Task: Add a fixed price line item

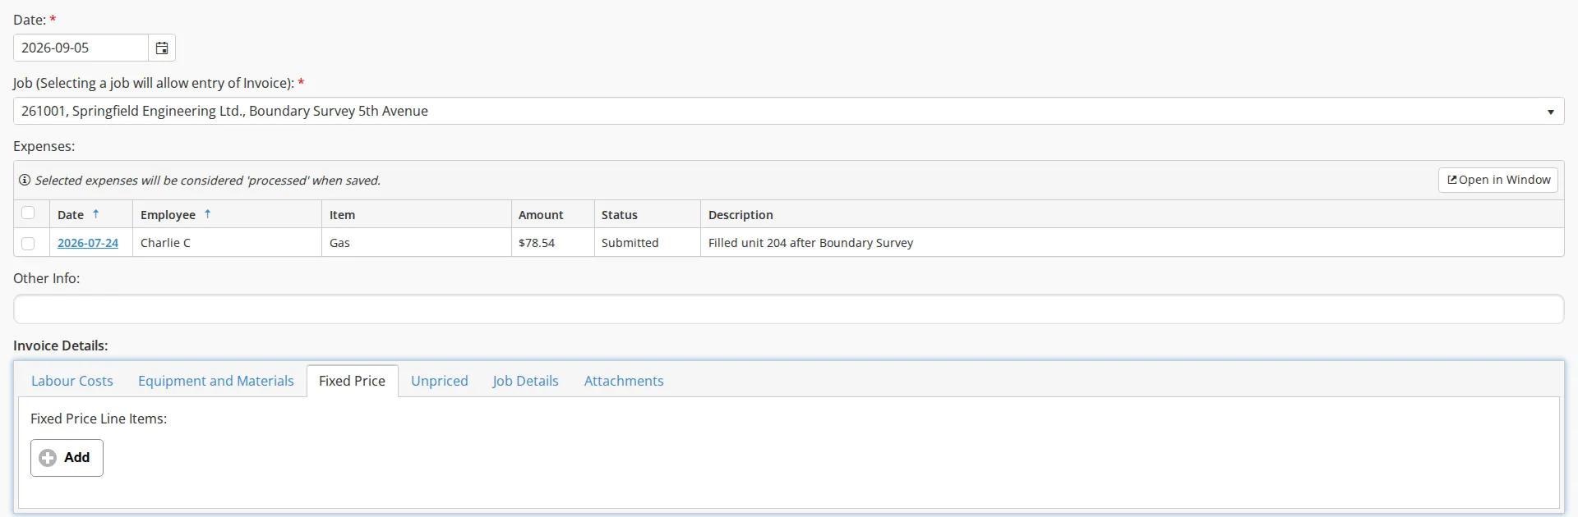Action: (x=67, y=458)
